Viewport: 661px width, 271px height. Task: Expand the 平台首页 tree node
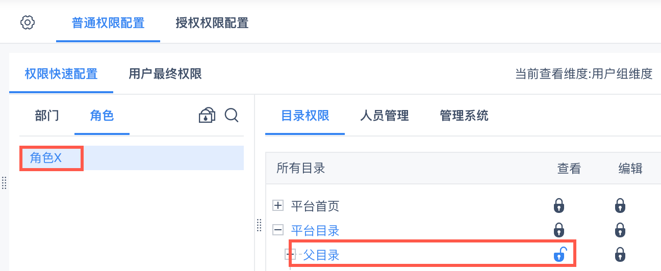[278, 206]
